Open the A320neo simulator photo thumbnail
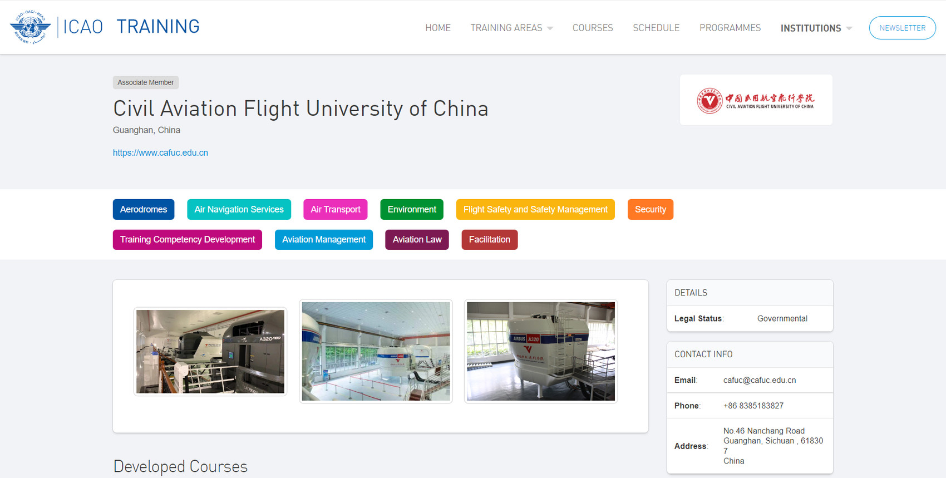The height and width of the screenshot is (478, 946). click(x=210, y=352)
